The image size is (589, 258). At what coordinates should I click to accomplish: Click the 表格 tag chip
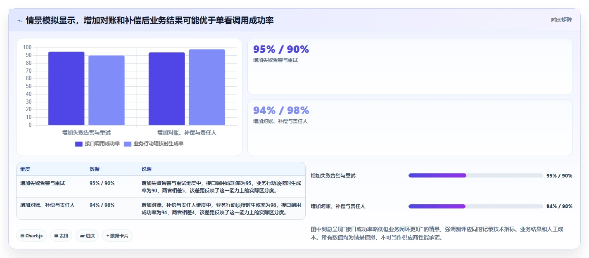(61, 236)
